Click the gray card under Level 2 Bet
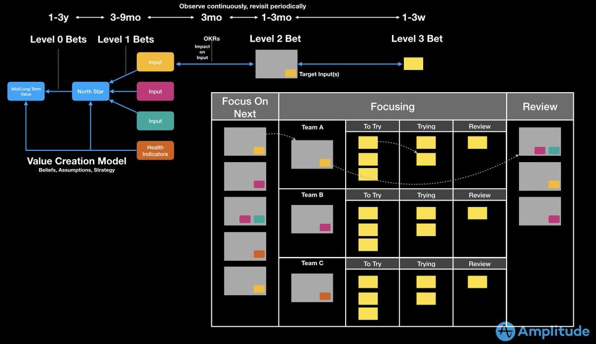This screenshot has width=596, height=344. [277, 64]
